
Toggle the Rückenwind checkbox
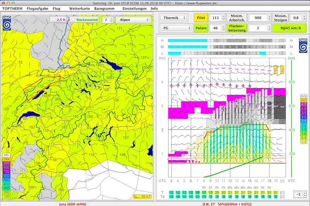coord(73,19)
